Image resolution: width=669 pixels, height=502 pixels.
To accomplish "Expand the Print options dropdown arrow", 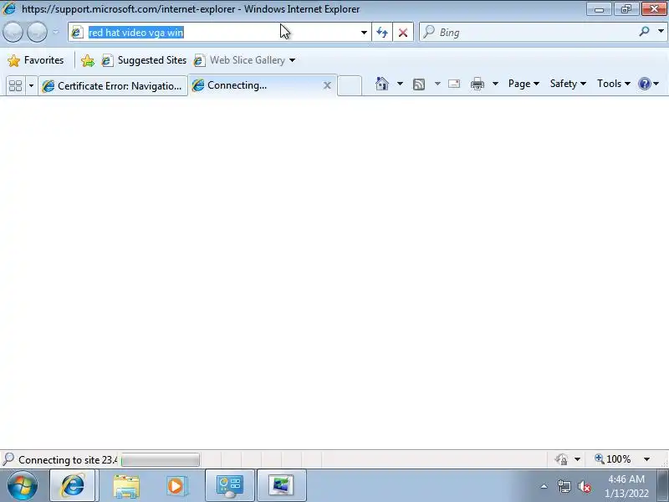I will tap(495, 84).
